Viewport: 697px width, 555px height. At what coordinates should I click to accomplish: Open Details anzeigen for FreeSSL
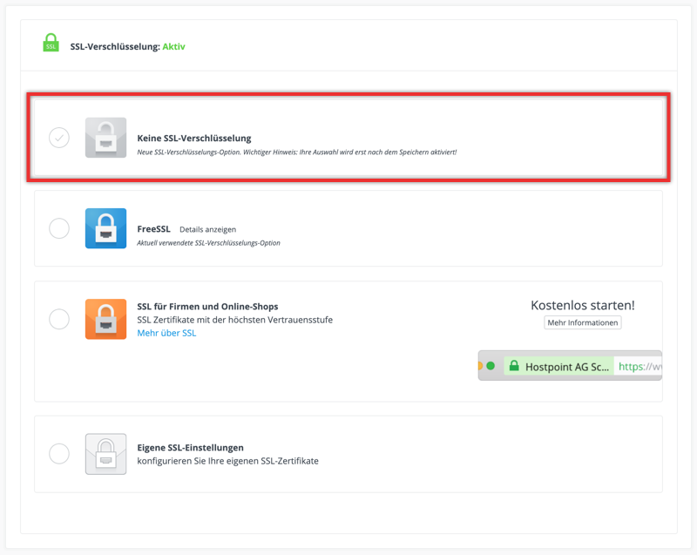[x=207, y=229]
